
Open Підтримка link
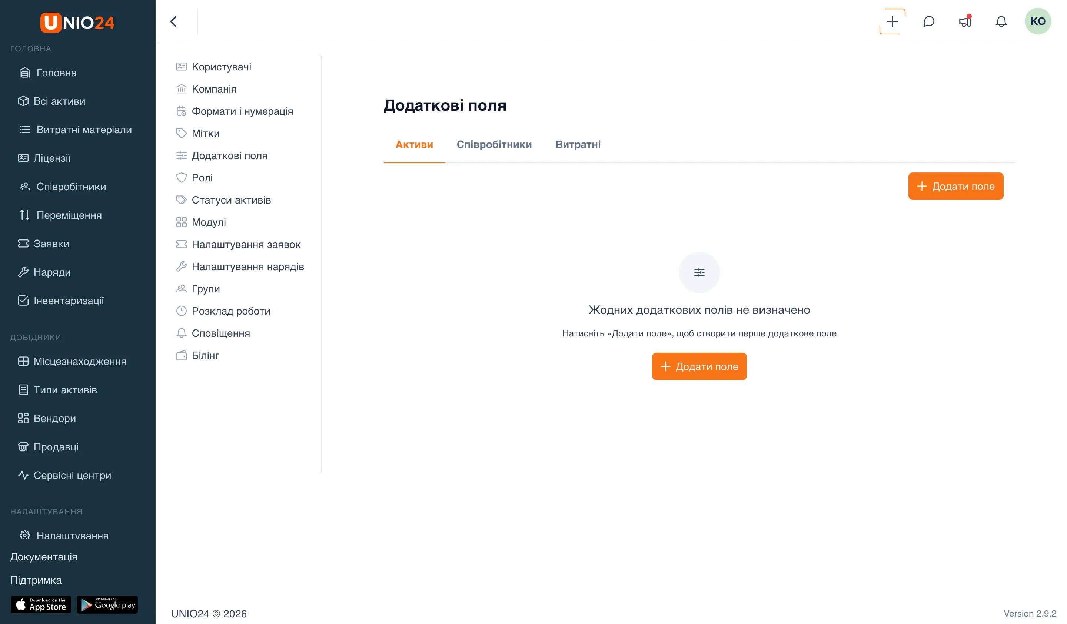coord(36,580)
